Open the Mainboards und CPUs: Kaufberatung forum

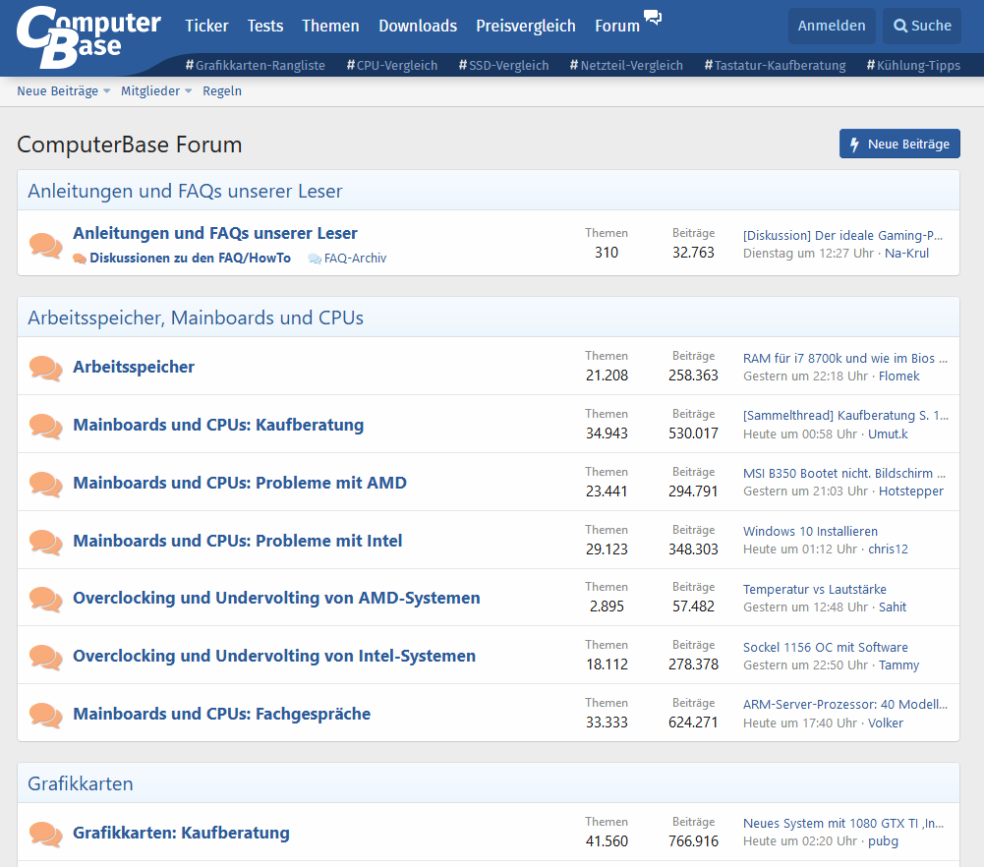click(x=218, y=425)
